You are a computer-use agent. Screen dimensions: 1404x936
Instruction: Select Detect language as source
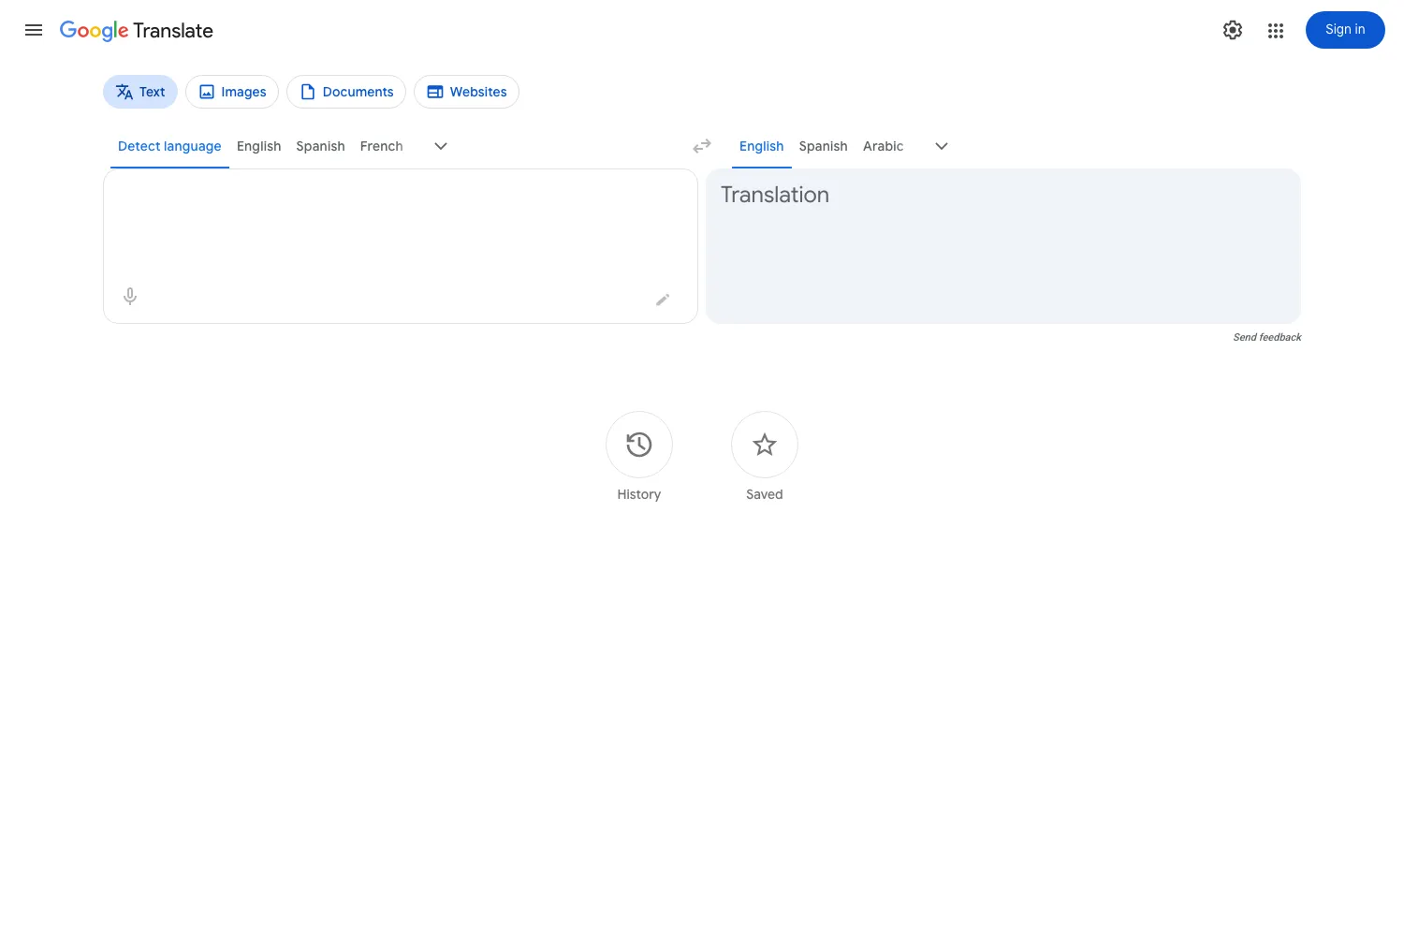pos(169,146)
